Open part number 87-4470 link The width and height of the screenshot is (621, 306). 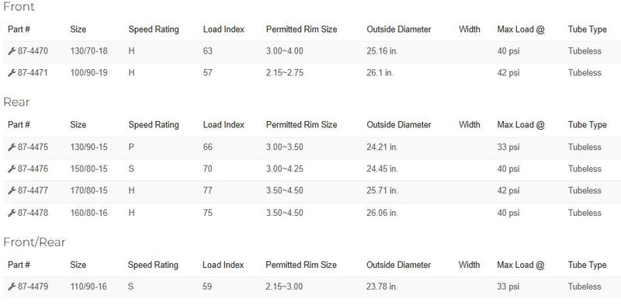tap(33, 51)
